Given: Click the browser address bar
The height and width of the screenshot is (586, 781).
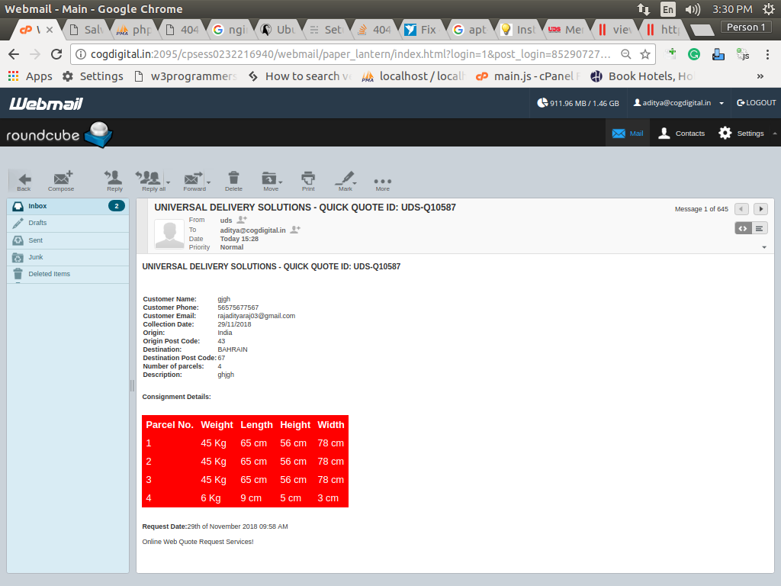Looking at the screenshot, I should point(343,54).
